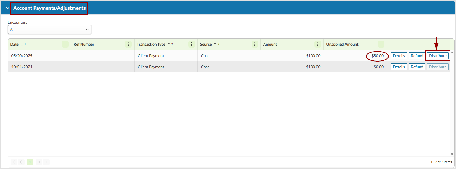Sort by the Amount column header
The image size is (456, 169).
pos(270,44)
